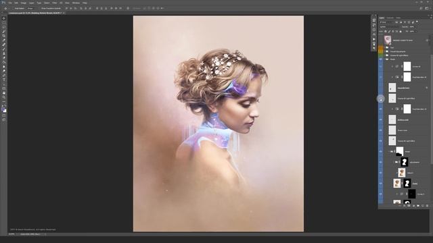Select the Eyedropper tool
The width and height of the screenshot is (433, 243).
pyautogui.click(x=4, y=40)
